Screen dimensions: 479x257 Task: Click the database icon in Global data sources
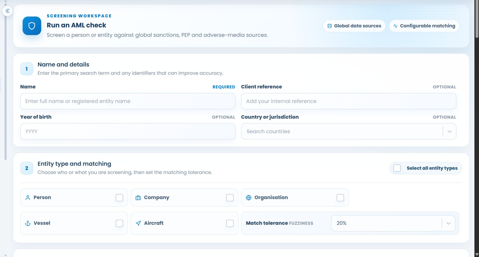tap(330, 26)
